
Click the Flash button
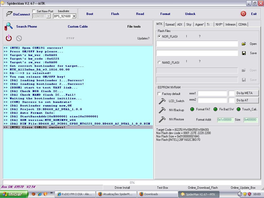[115, 14]
